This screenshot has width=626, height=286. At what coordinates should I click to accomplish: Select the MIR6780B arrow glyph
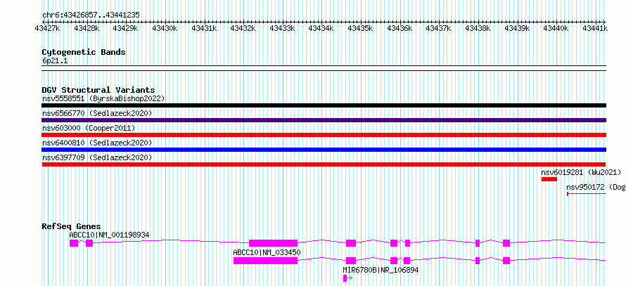pos(347,278)
